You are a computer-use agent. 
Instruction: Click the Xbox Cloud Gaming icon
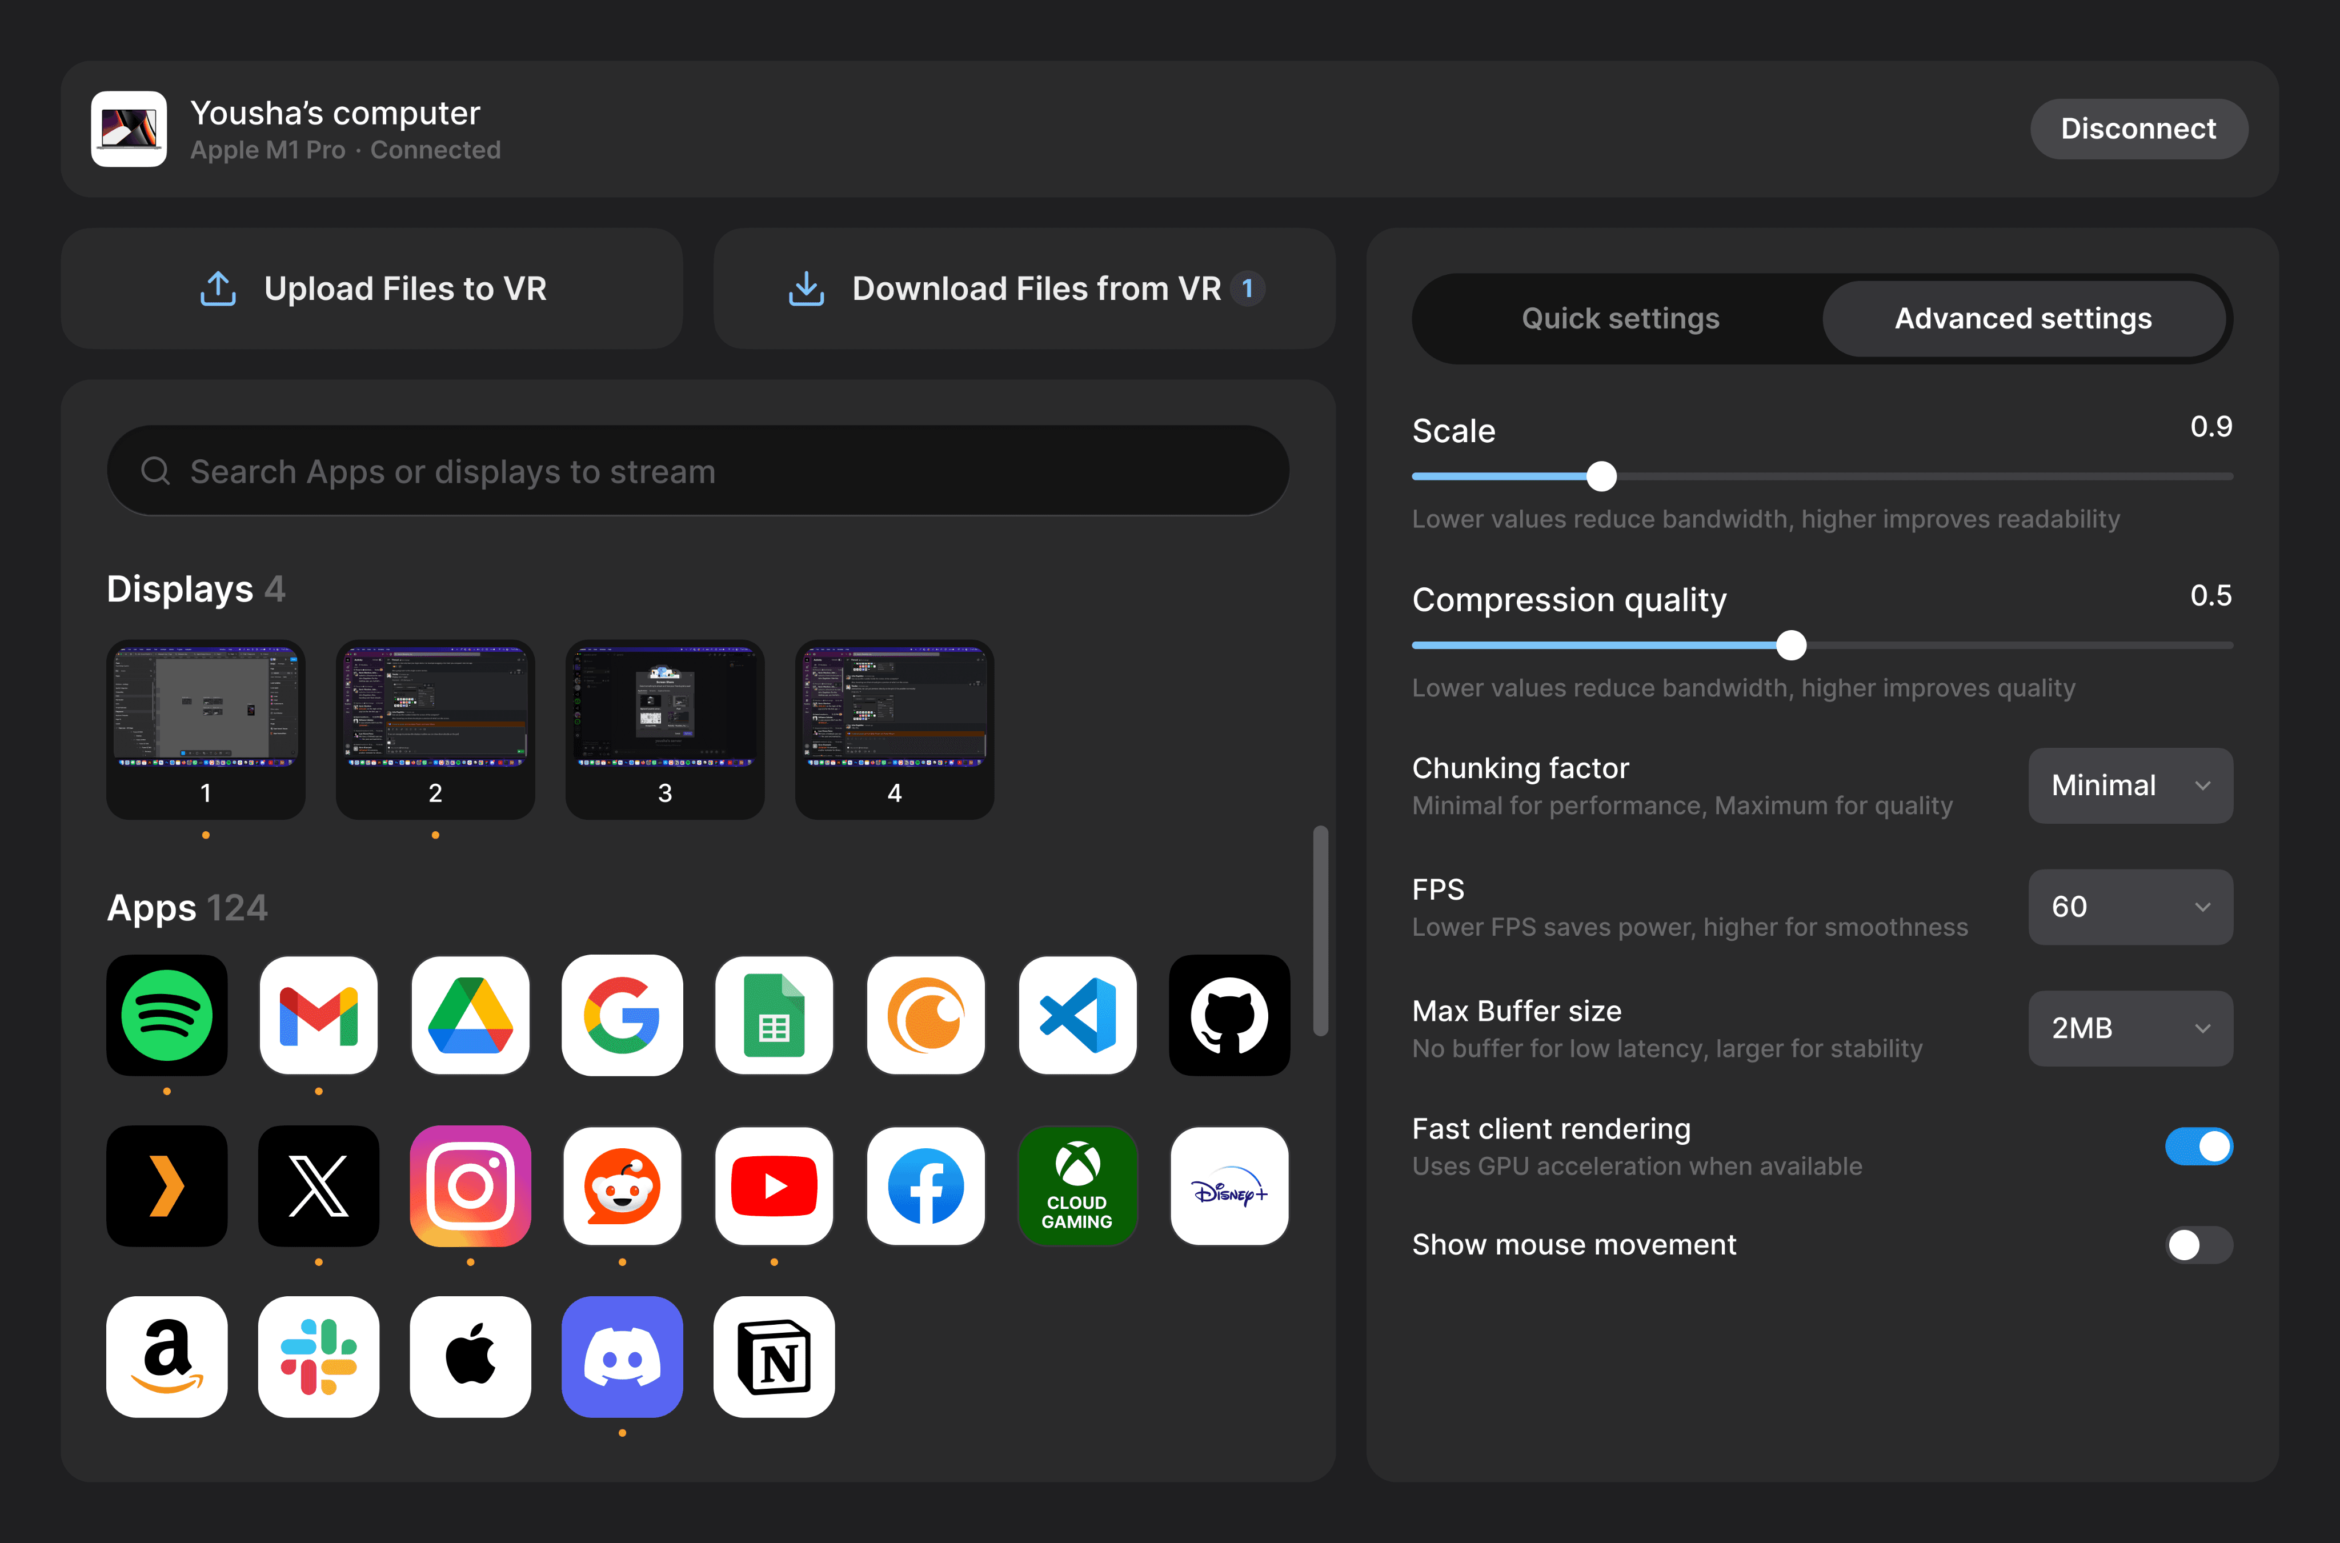coord(1077,1186)
